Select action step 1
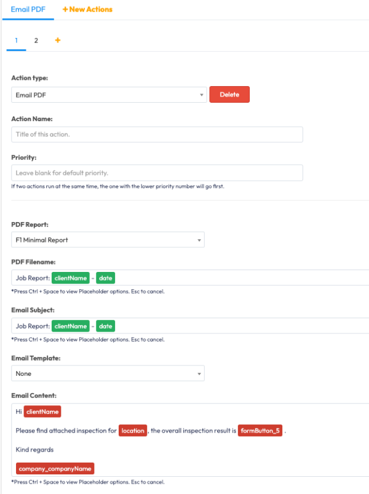The image size is (369, 494). [x=17, y=41]
